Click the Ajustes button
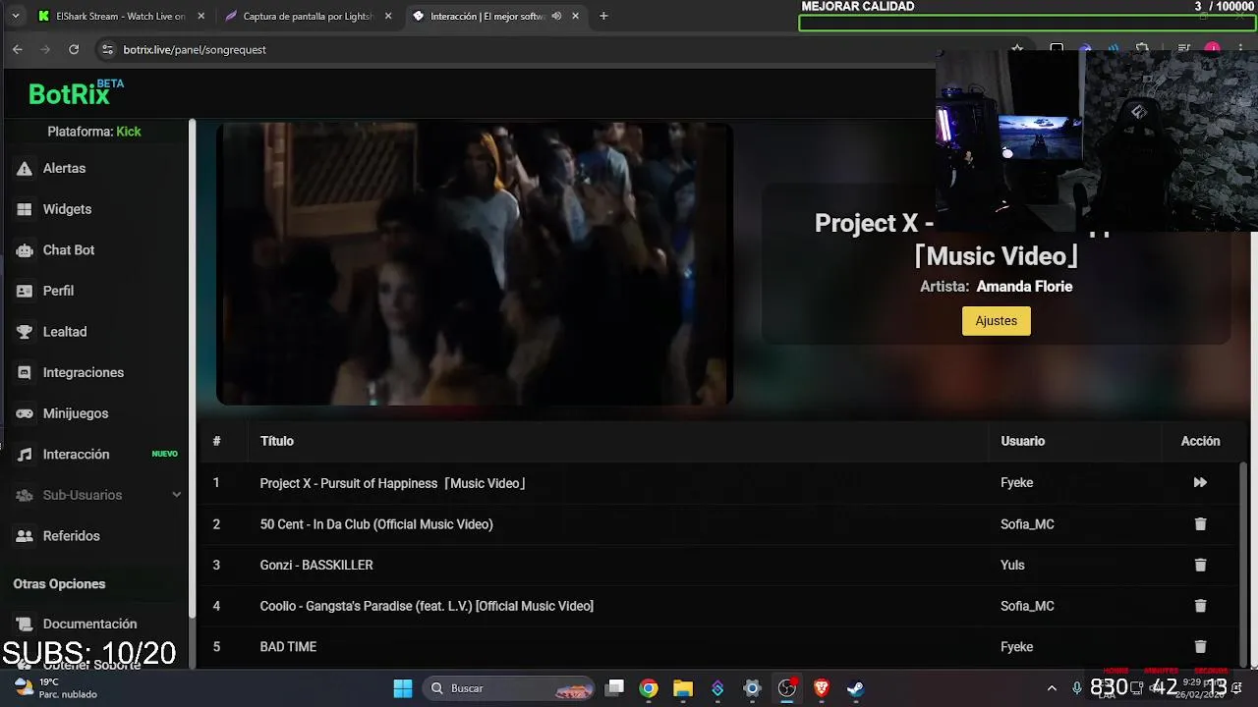Image resolution: width=1258 pixels, height=707 pixels. [x=996, y=321]
